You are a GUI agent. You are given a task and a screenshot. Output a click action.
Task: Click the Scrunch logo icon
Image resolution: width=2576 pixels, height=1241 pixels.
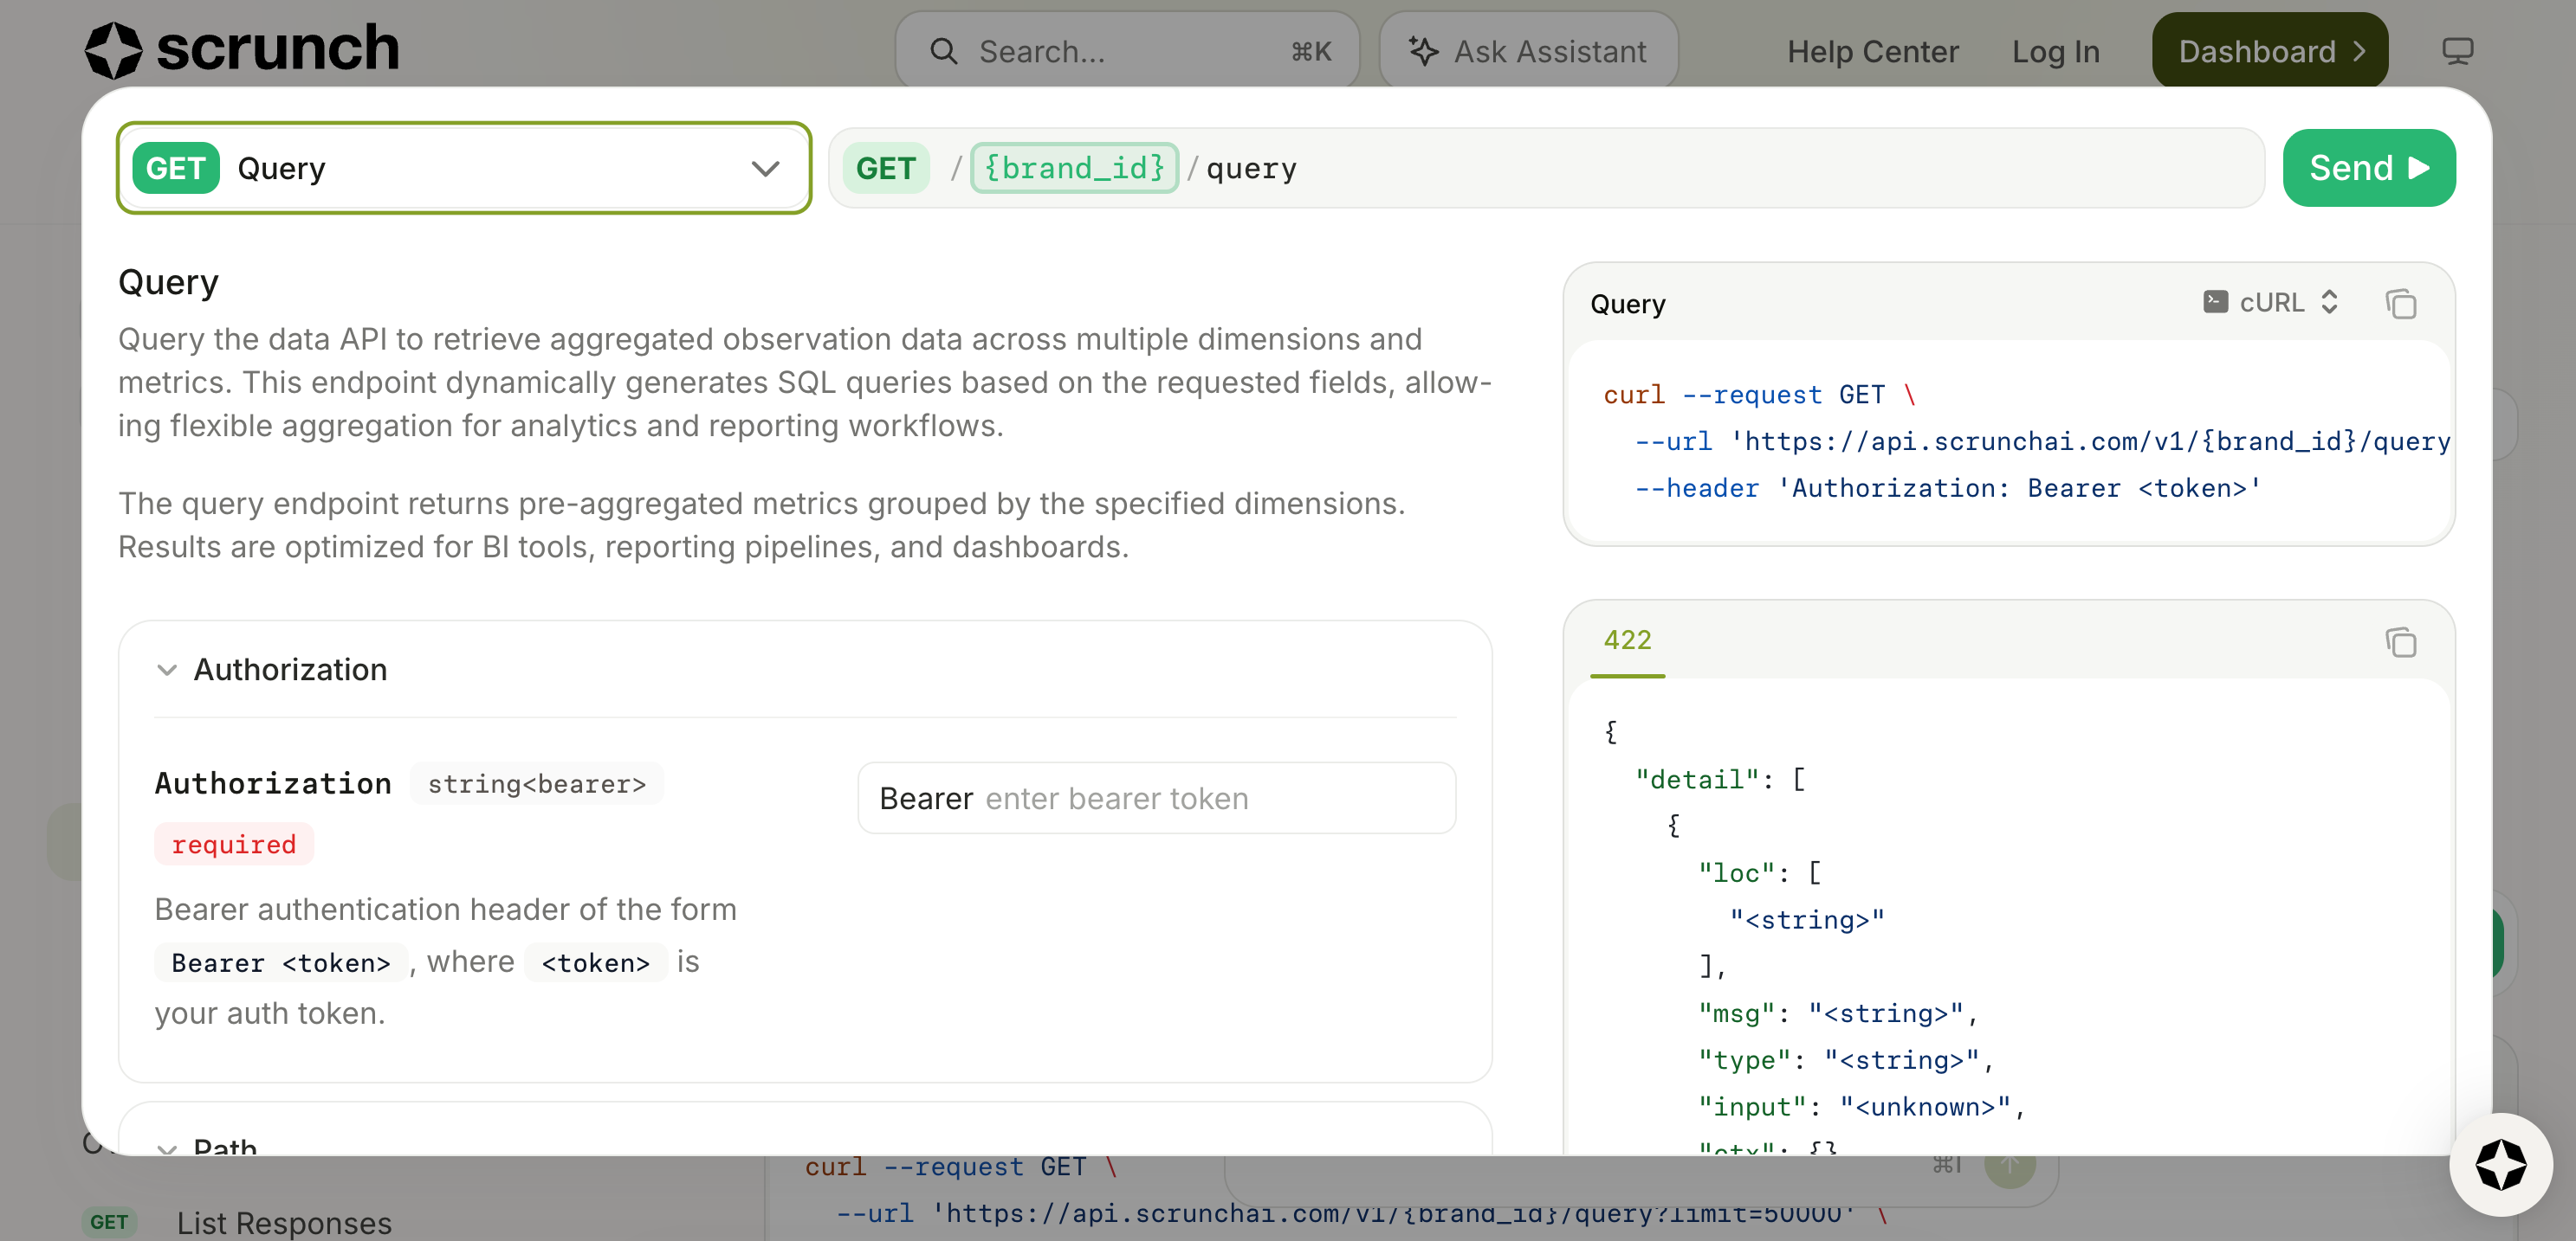pos(113,50)
